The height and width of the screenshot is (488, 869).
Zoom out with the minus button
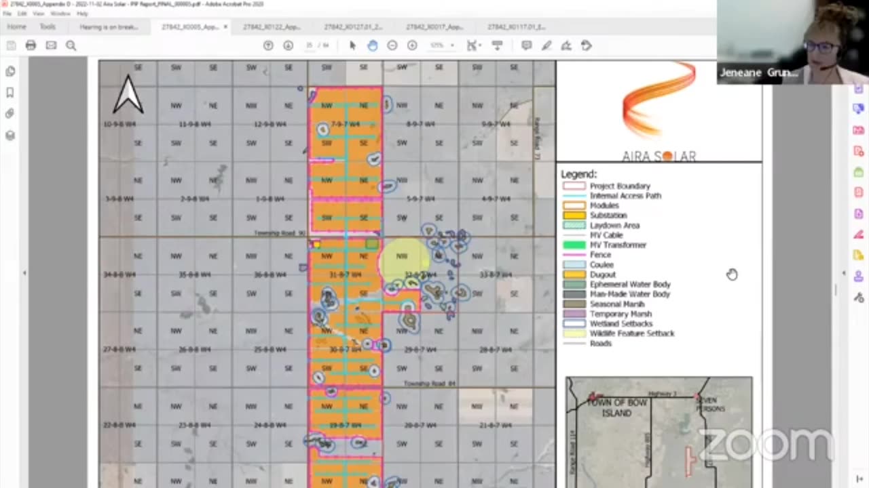392,45
